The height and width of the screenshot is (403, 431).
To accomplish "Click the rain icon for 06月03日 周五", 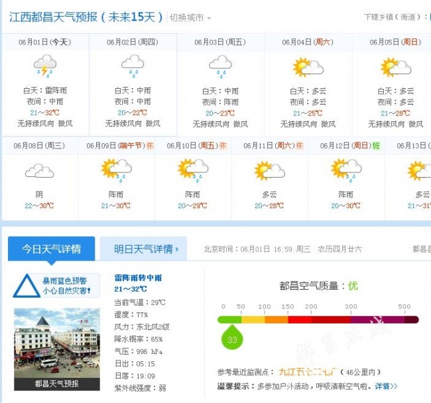I will pyautogui.click(x=220, y=66).
